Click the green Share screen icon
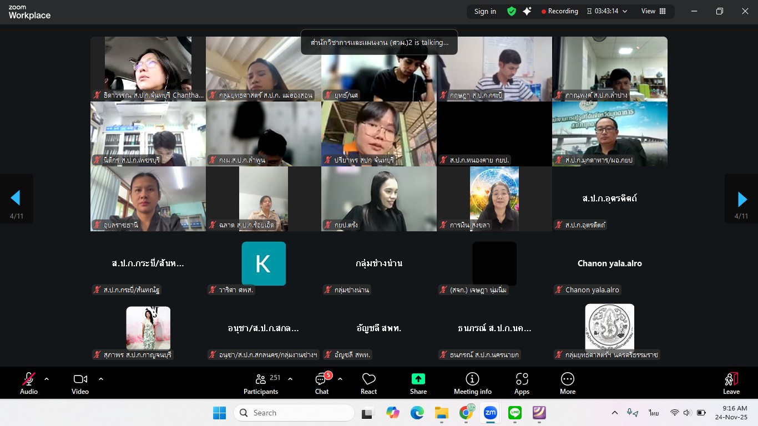 418,383
